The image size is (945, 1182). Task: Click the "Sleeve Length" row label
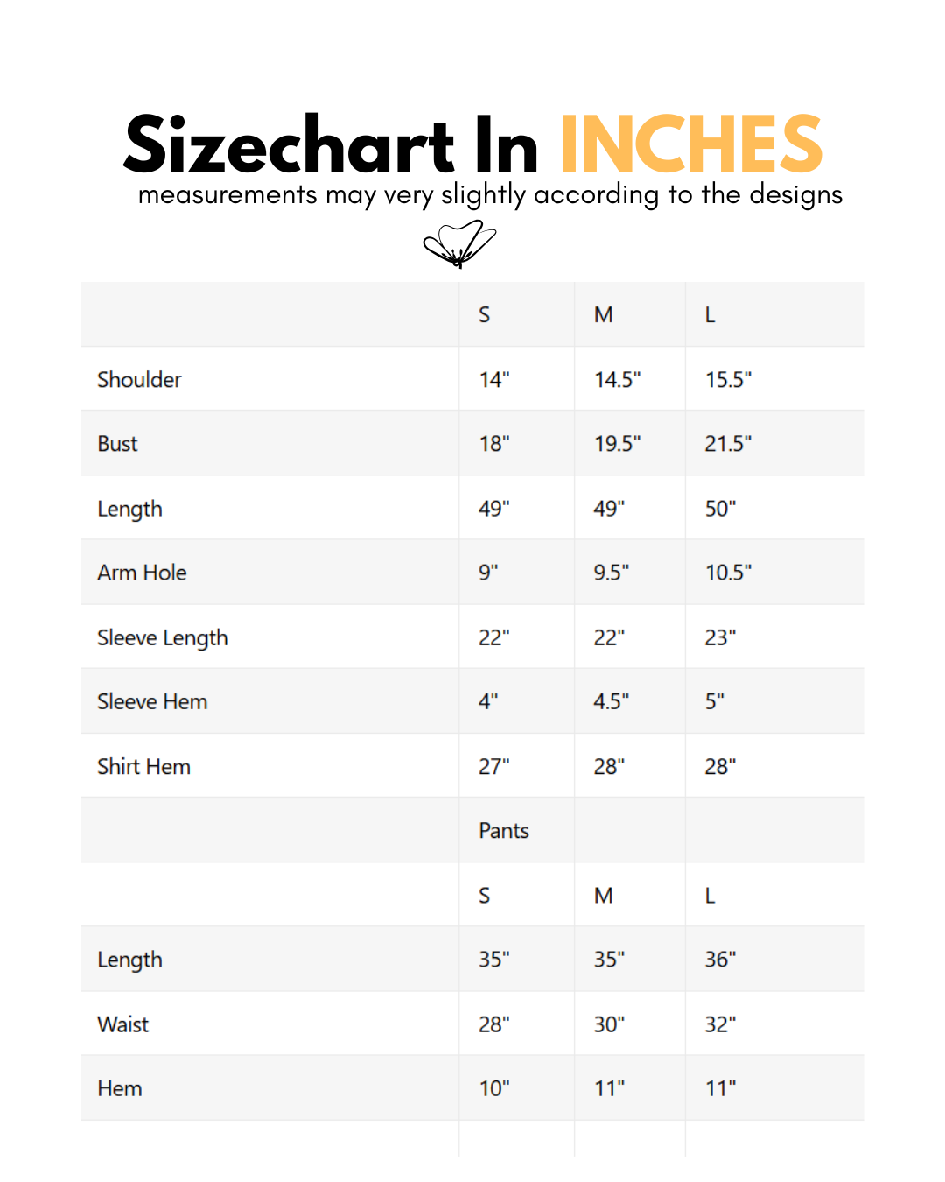[163, 637]
